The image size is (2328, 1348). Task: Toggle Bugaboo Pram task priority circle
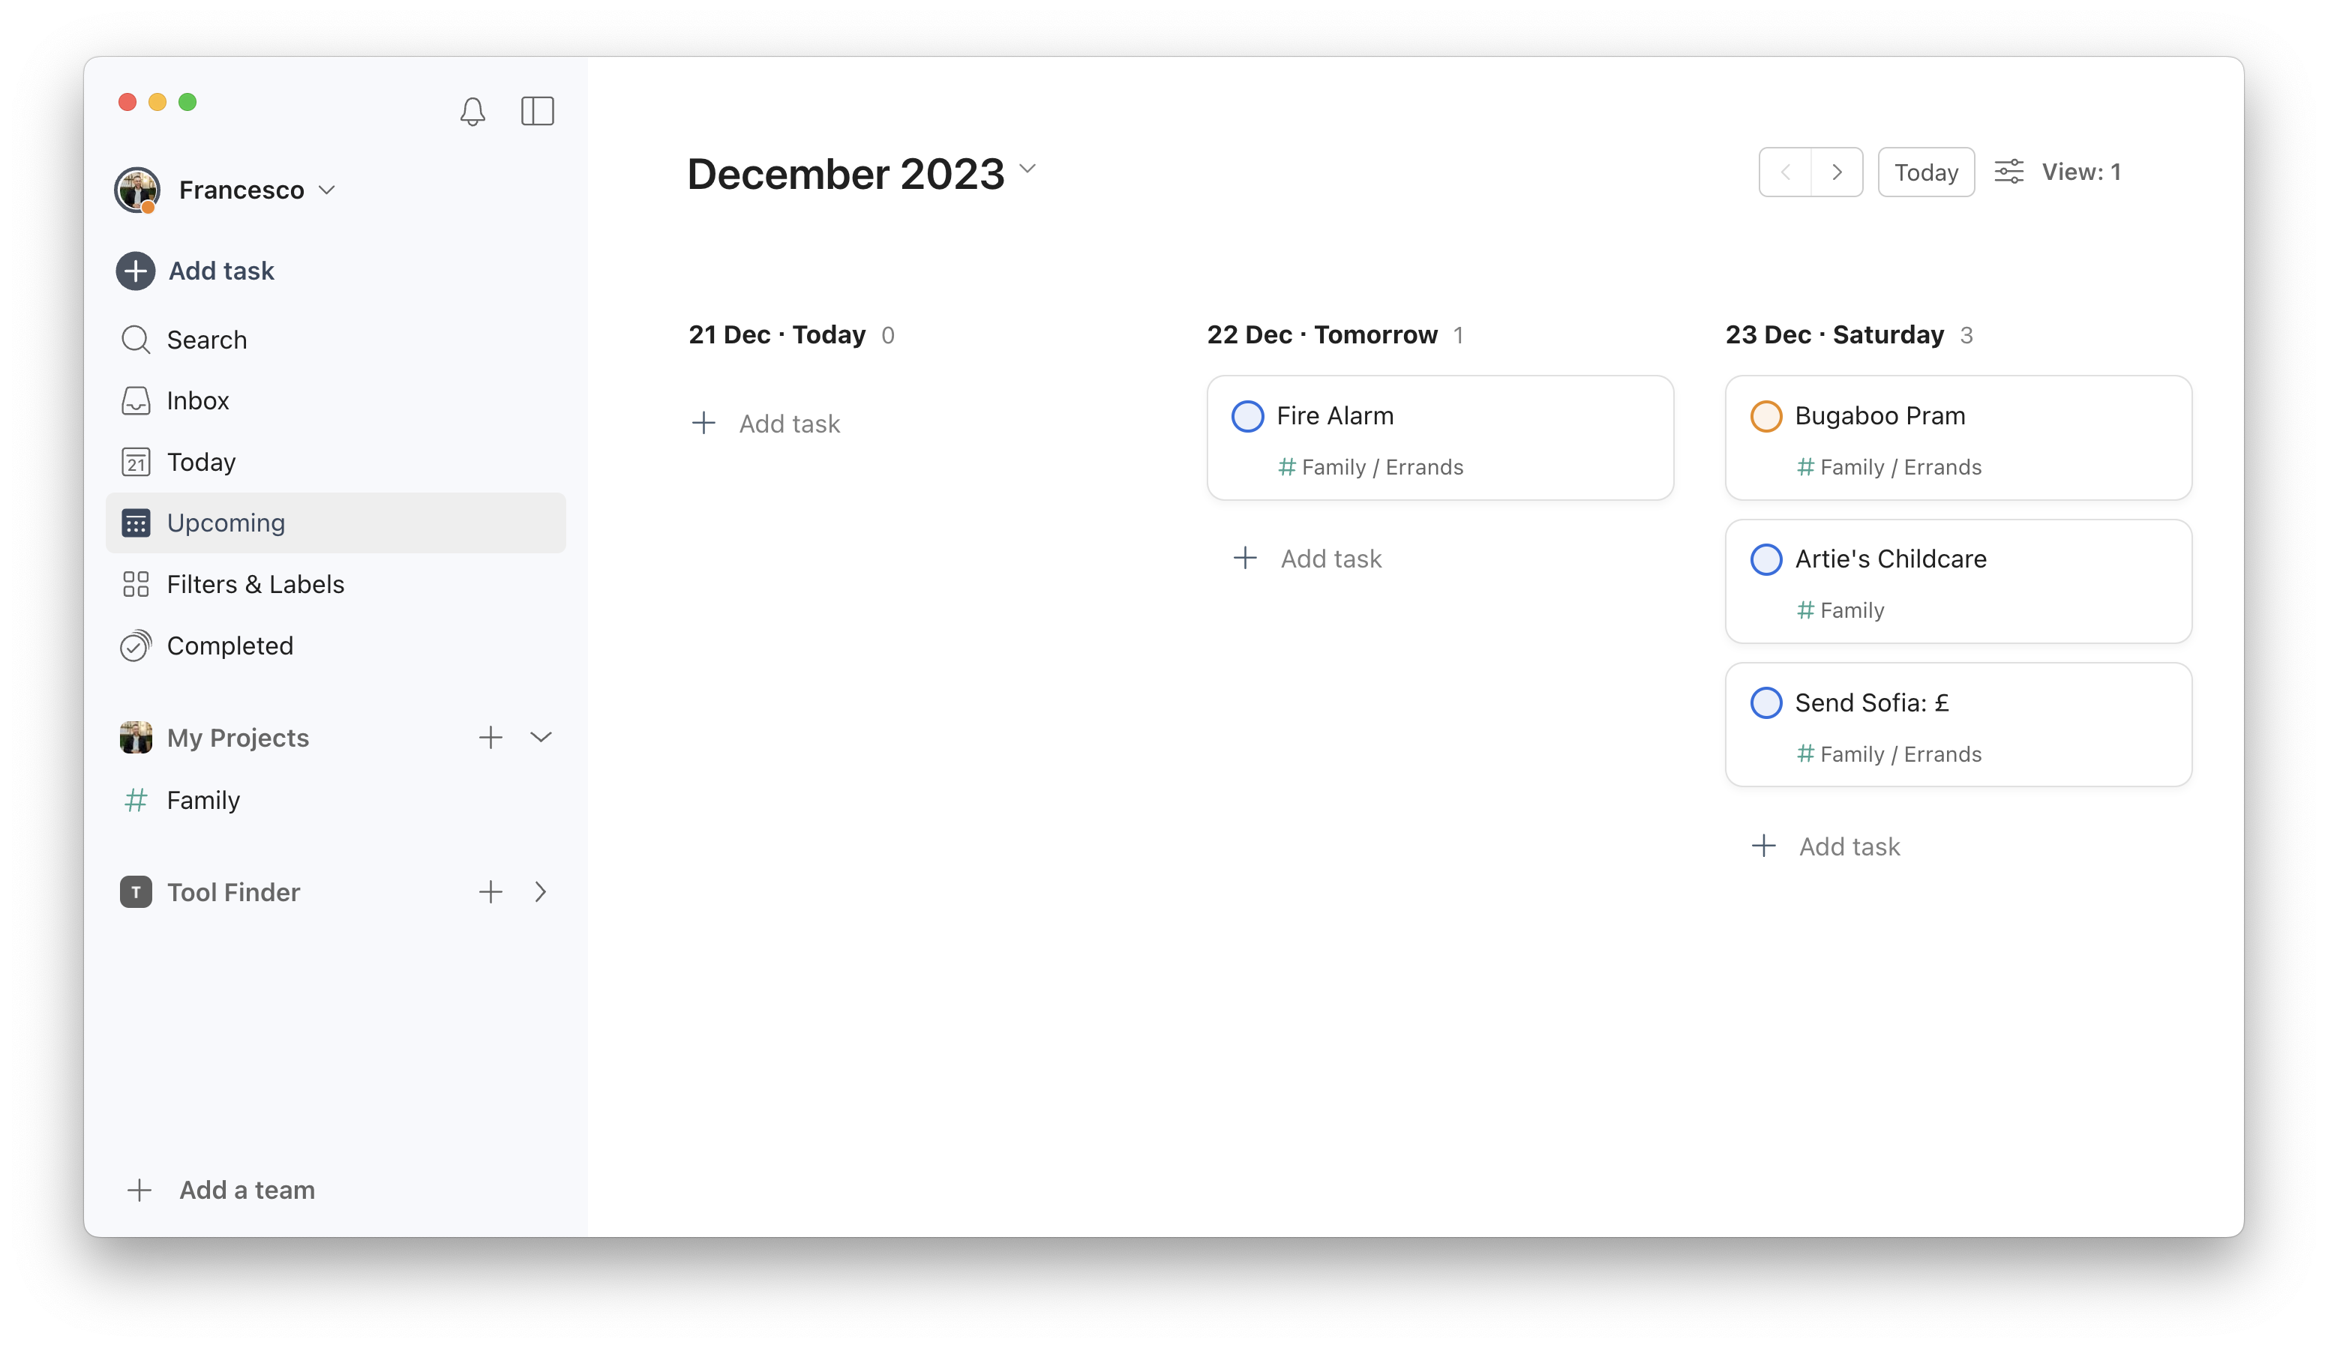coord(1765,415)
